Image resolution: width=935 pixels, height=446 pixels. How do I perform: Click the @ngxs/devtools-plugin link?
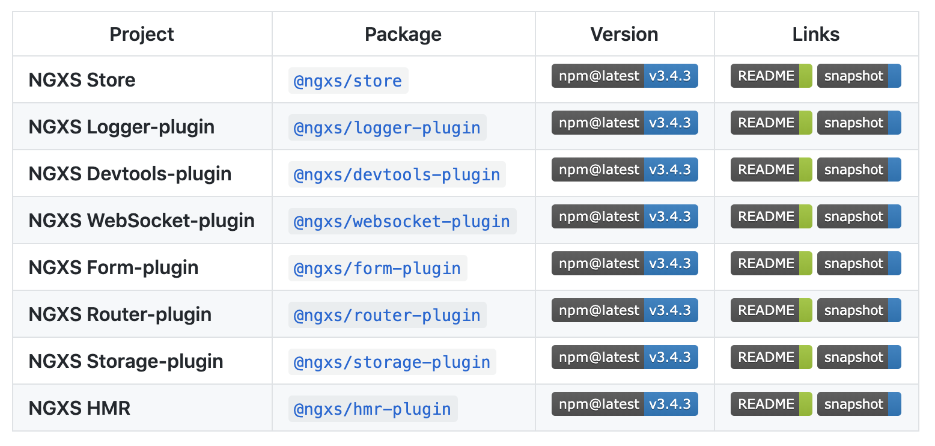[397, 175]
